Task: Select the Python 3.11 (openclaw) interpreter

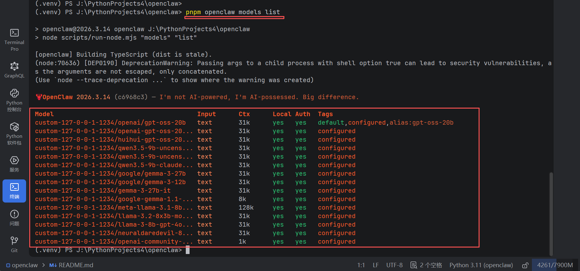Action: click(x=481, y=265)
